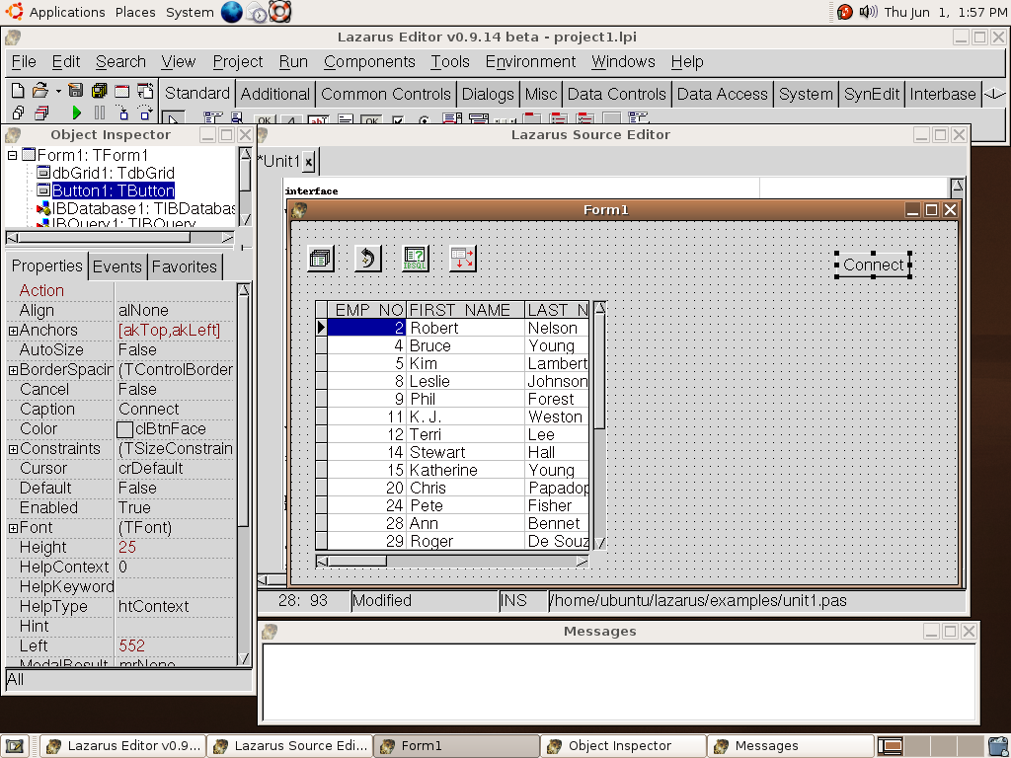Switch to the Events tab
Screen dimensions: 1011x758
(x=117, y=266)
